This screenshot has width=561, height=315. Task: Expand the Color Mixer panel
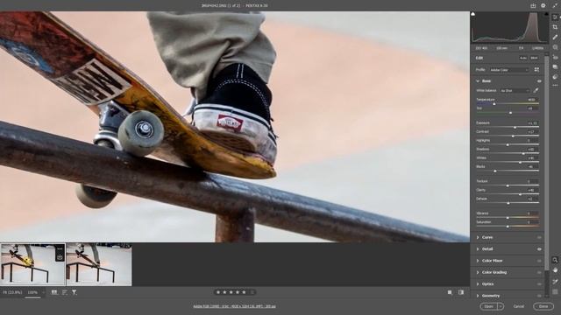[478, 261]
